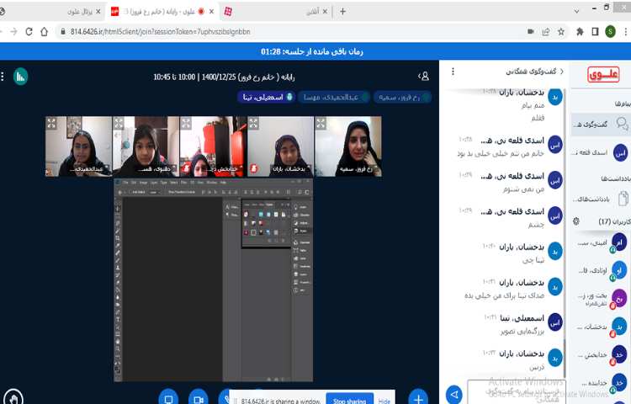The height and width of the screenshot is (404, 631).
Task: Open the tab search dropdown arrow
Action: [x=576, y=11]
